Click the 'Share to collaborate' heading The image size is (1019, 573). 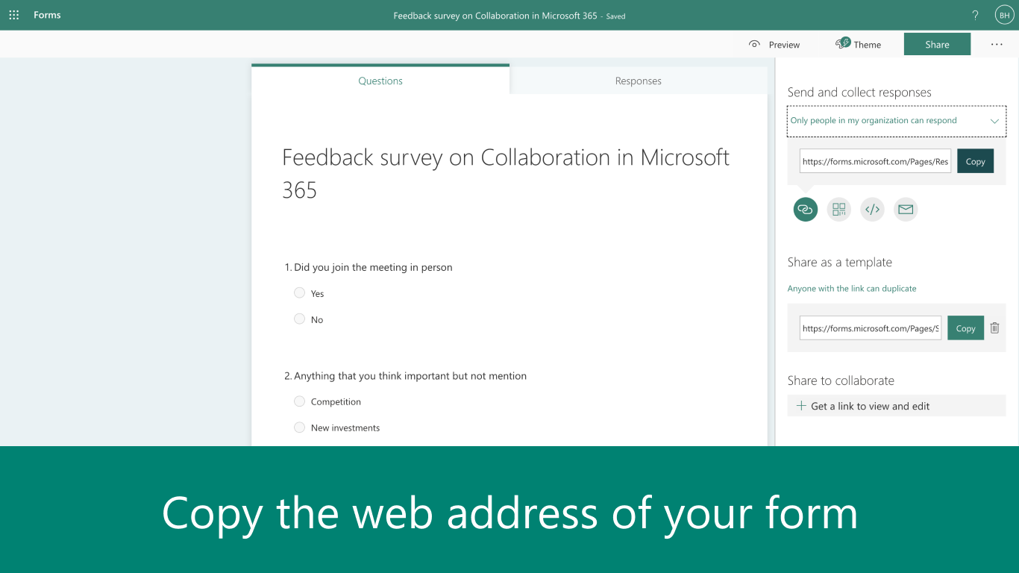841,381
